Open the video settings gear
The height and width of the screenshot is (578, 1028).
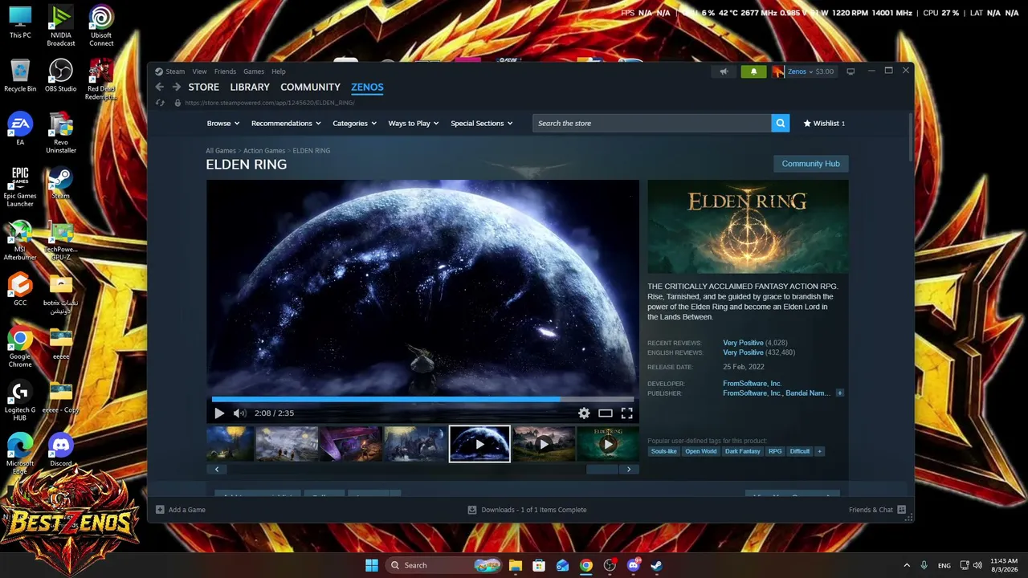[x=584, y=413]
